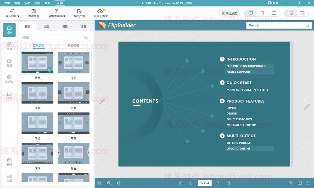Toggle single-page view mode
This screenshot has width=314, height=188.
302,13
